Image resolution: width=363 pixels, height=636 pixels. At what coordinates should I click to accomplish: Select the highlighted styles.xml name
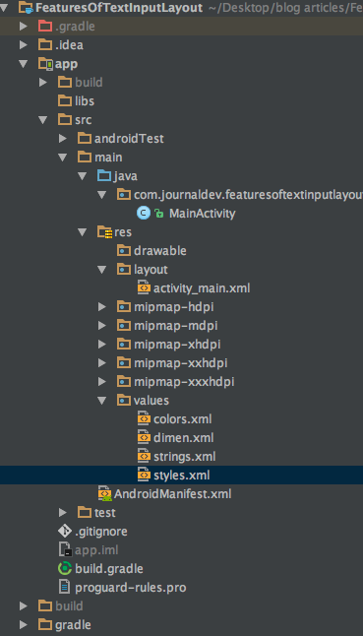181,476
